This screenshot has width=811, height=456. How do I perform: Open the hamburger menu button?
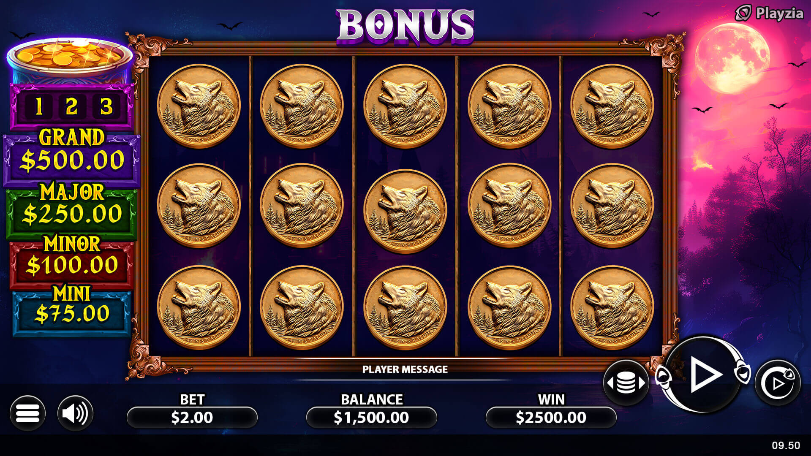coord(27,413)
